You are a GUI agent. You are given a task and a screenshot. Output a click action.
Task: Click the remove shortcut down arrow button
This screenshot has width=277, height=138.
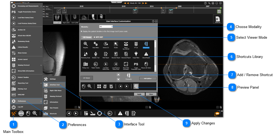(118, 80)
